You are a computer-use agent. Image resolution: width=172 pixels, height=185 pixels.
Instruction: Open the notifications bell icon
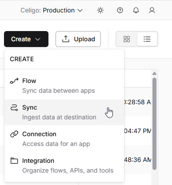click(x=136, y=10)
